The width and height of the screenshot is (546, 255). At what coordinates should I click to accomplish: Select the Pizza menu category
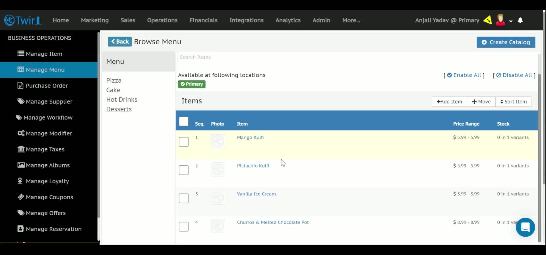tap(114, 80)
